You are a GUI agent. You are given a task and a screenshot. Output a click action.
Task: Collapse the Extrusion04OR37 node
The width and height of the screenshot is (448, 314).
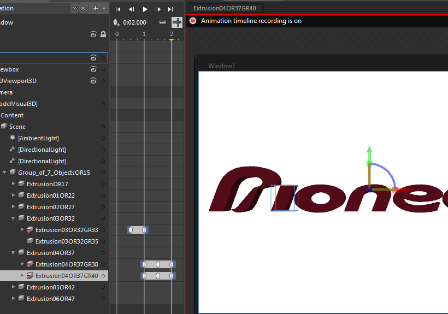pyautogui.click(x=13, y=253)
